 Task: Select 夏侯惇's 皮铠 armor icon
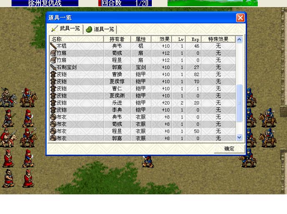pyautogui.click(x=53, y=82)
